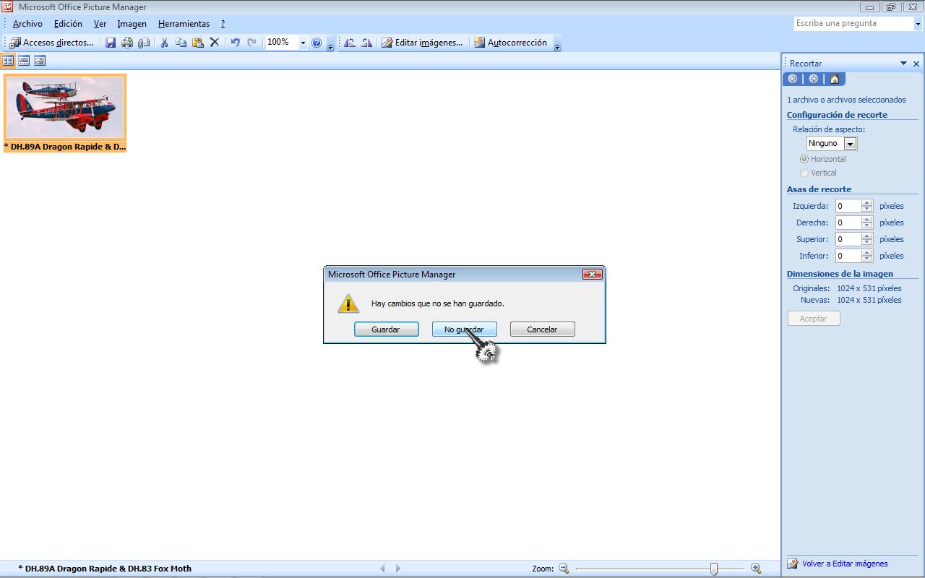Expand the formatting toolbar options arrow

point(557,45)
